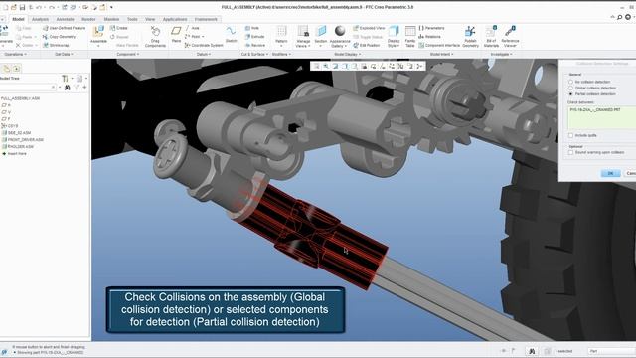The height and width of the screenshot is (358, 636).
Task: Open the Manage Views dropdown
Action: coord(303,43)
